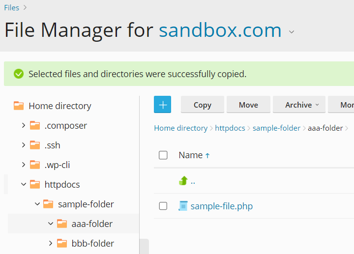Sort by the Name column header
Image resolution: width=354 pixels, height=254 pixels.
191,155
